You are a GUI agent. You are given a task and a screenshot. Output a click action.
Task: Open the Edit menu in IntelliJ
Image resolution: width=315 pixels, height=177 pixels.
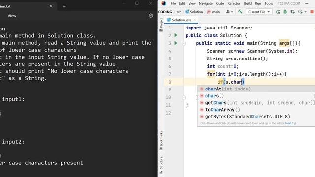(182, 3)
